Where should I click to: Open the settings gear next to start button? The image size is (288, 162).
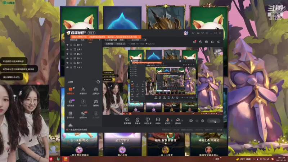[x=203, y=121]
